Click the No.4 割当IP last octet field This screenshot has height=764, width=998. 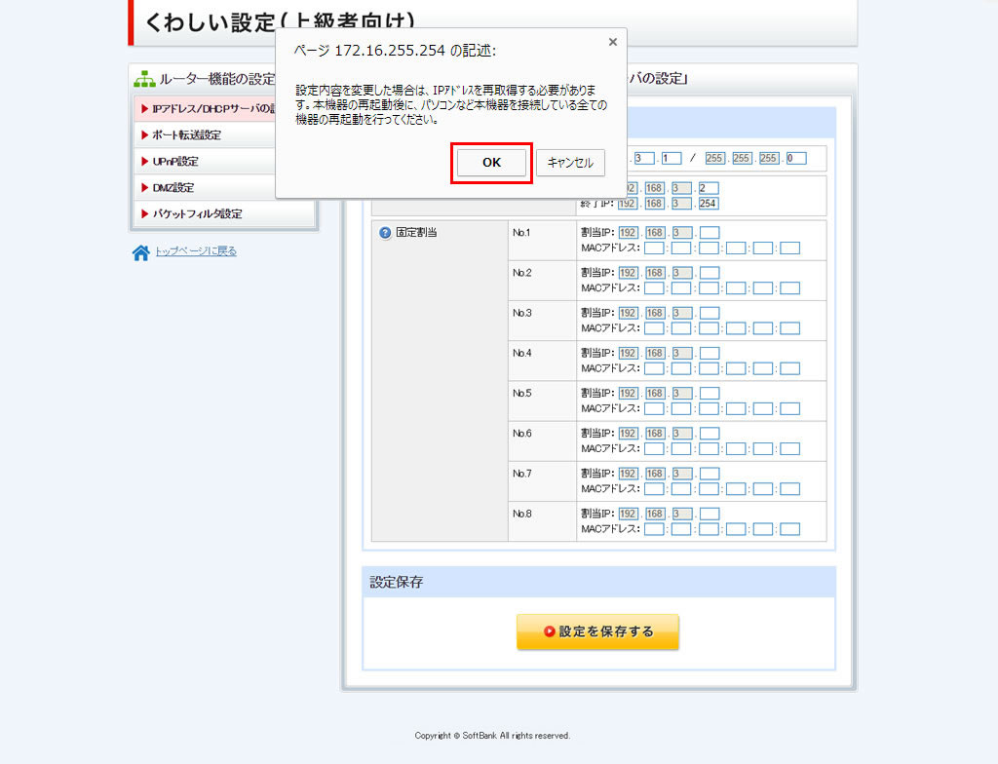tap(710, 353)
